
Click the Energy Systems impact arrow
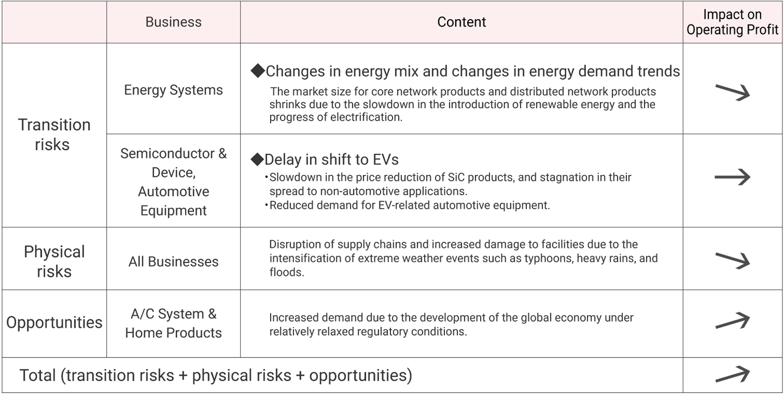(732, 91)
